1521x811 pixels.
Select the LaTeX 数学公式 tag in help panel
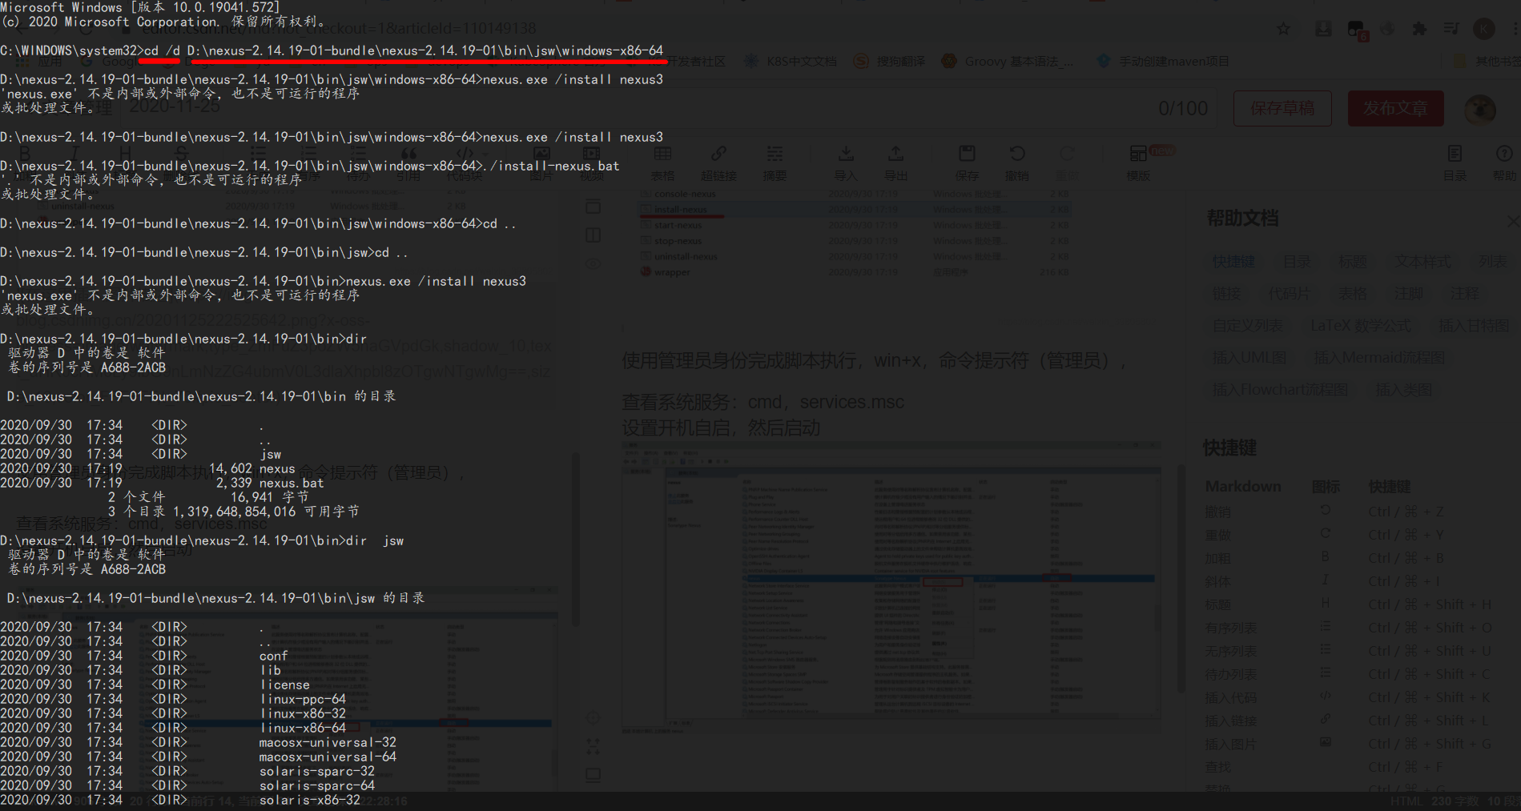coord(1361,326)
